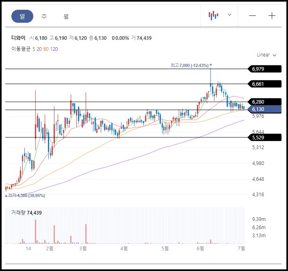The image size is (288, 271).
Task: Toggle the 20-day moving average
Action: tap(39, 49)
